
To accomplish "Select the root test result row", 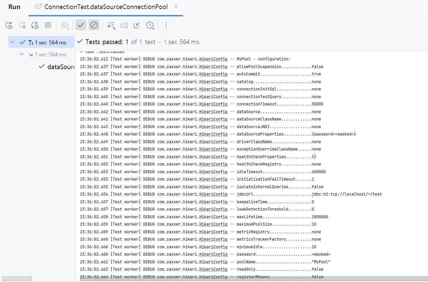I will point(41,42).
